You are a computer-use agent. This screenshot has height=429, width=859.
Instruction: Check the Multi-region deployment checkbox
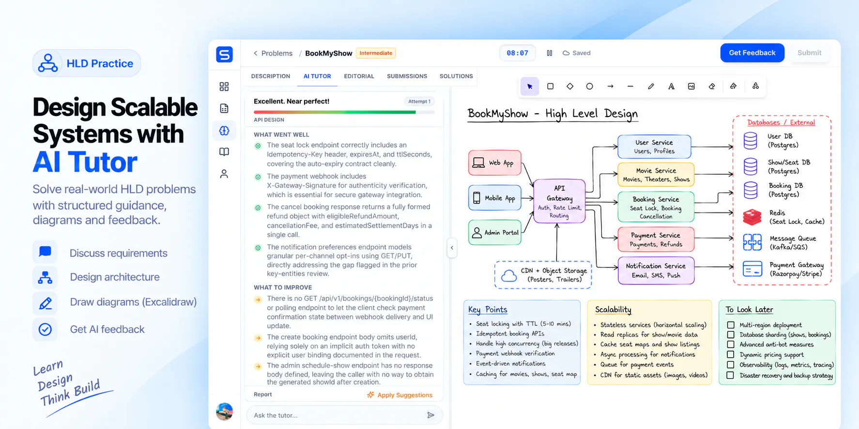[x=731, y=325]
